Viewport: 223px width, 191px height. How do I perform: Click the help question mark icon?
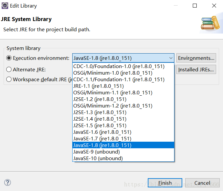pyautogui.click(x=8, y=182)
